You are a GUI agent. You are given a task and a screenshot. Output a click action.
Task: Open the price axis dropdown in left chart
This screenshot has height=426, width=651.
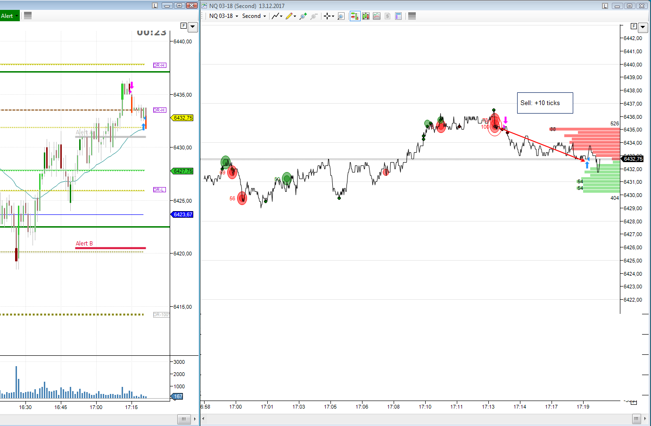pyautogui.click(x=193, y=27)
